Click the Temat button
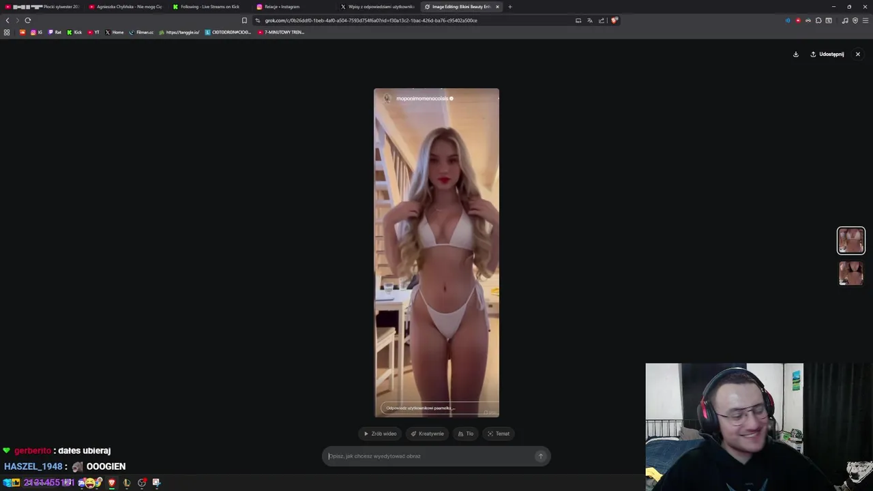Image resolution: width=873 pixels, height=491 pixels. [499, 434]
